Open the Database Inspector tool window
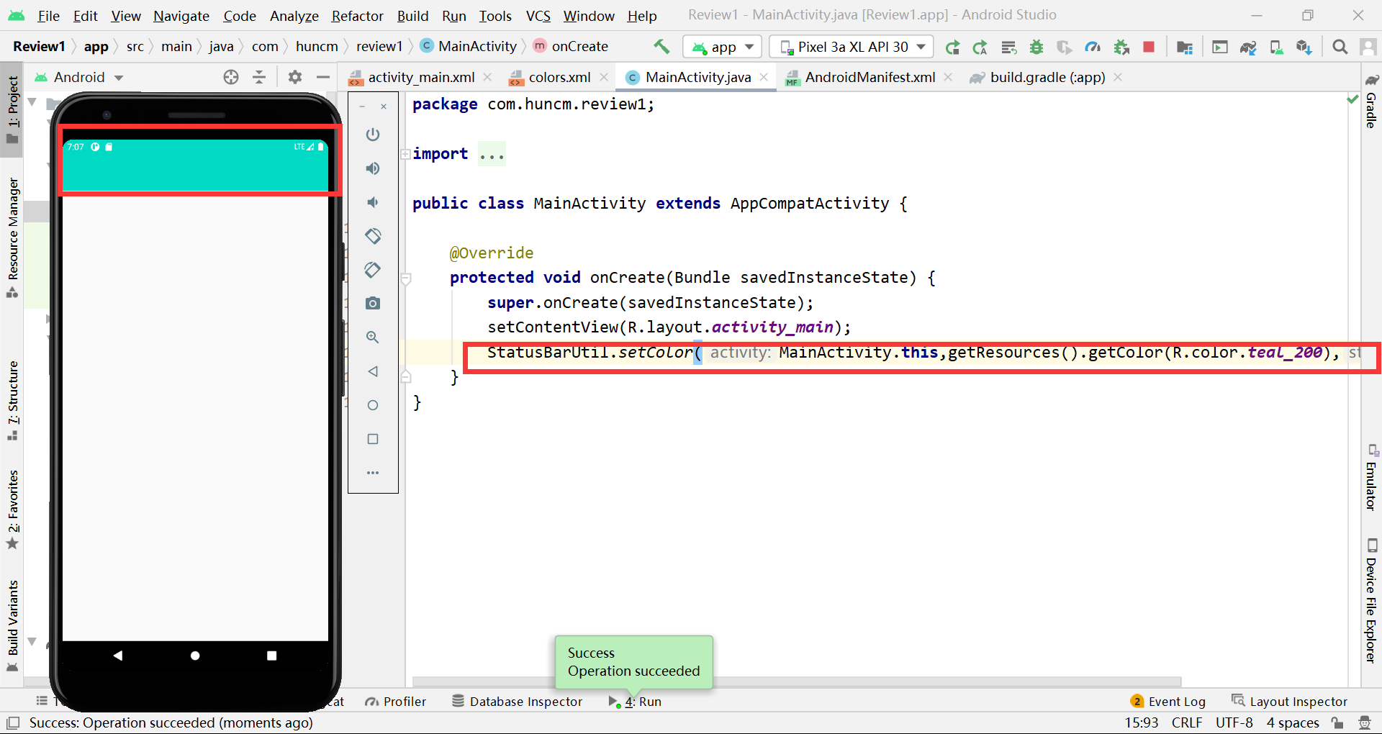1382x734 pixels. pos(517,702)
